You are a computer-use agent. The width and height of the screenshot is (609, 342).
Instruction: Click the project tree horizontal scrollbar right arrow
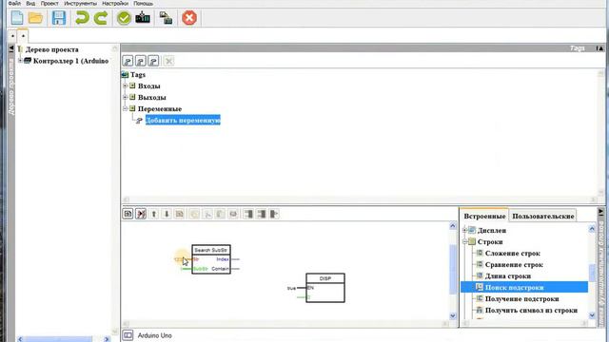107,339
